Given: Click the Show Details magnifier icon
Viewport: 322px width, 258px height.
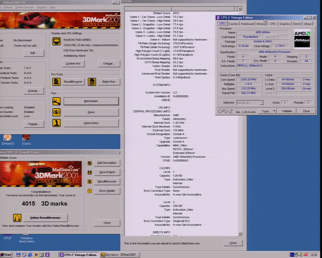Looking at the screenshot, I should 90,191.
